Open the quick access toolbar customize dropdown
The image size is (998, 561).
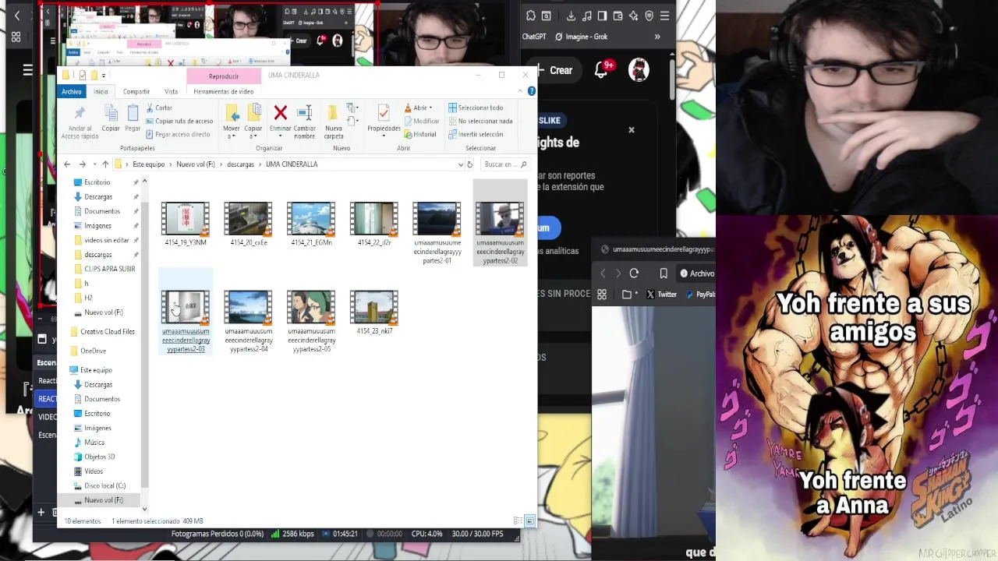(104, 76)
